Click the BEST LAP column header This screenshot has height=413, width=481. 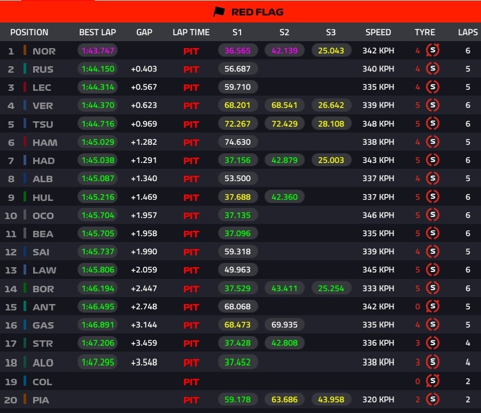click(x=98, y=32)
